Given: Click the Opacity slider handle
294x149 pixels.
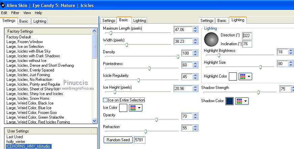Looking at the screenshot, I should coord(156,120).
